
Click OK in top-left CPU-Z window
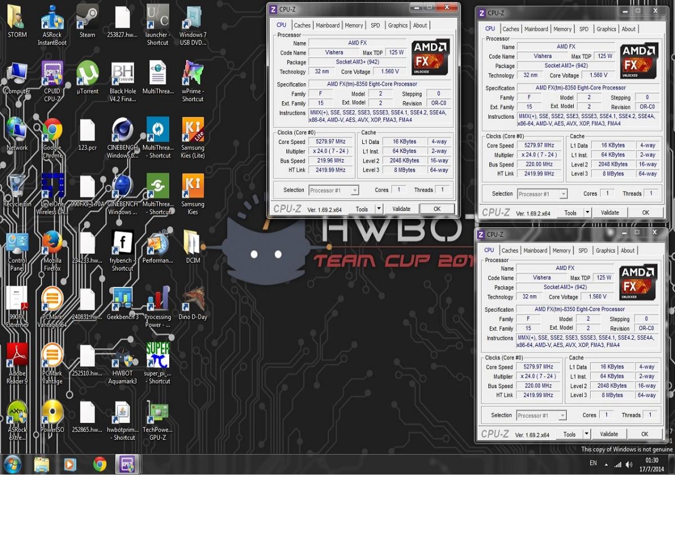click(437, 209)
